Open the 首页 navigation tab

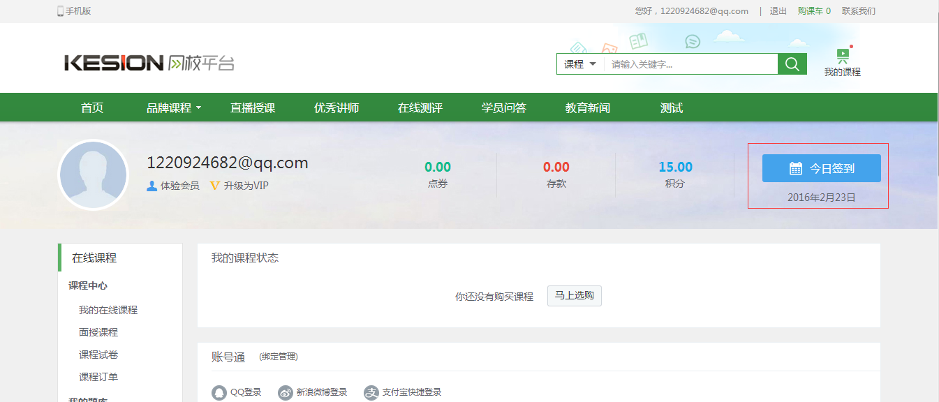click(92, 108)
